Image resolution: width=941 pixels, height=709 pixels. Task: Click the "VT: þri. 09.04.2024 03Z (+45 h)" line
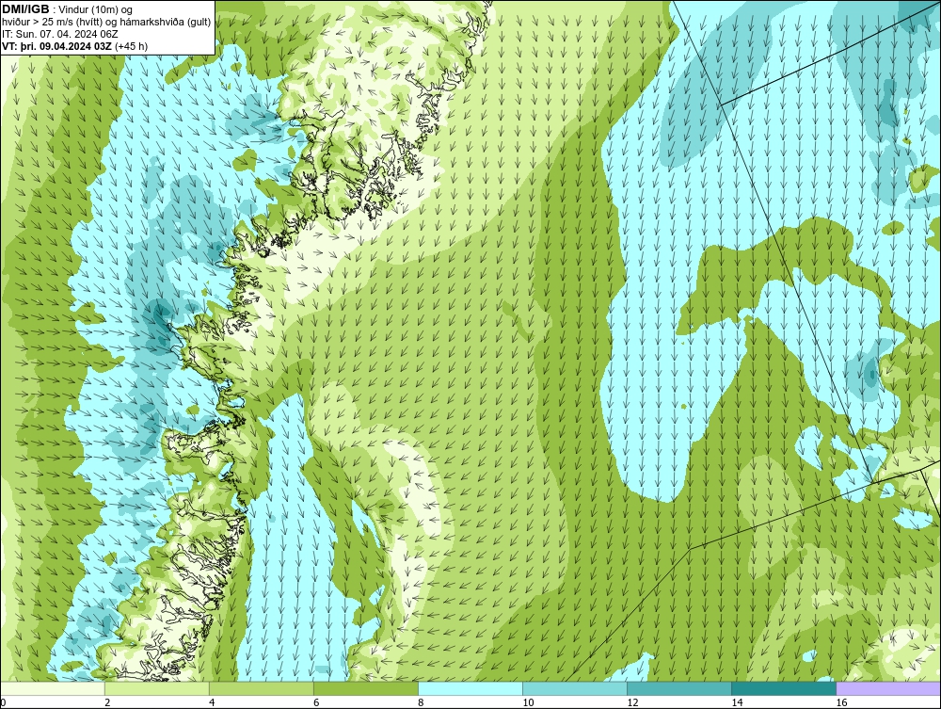(75, 46)
